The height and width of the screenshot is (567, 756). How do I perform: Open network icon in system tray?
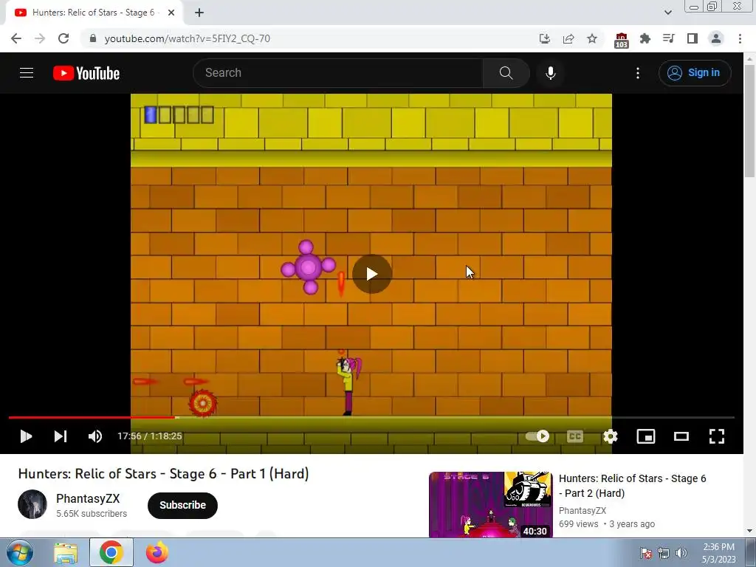[664, 553]
